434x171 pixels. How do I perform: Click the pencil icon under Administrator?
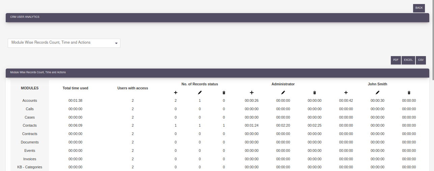point(283,93)
